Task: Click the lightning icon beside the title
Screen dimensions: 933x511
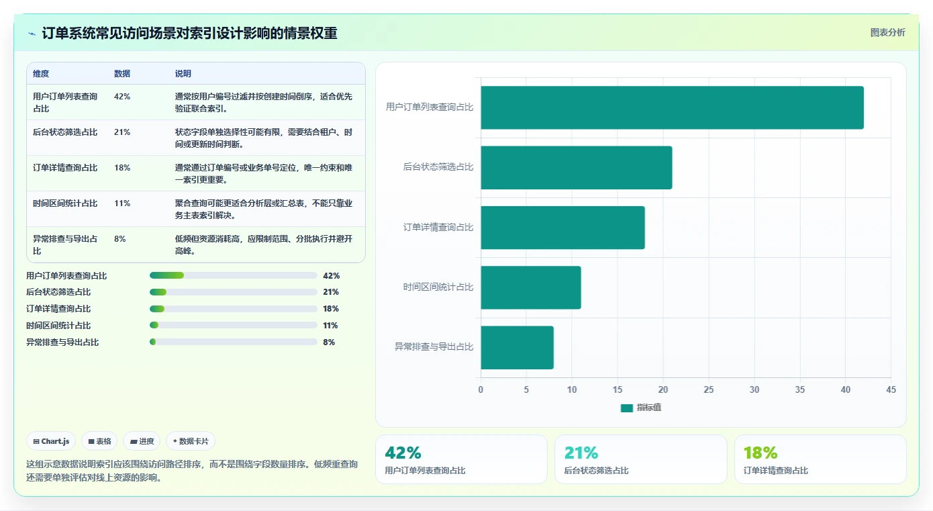Action: 32,34
